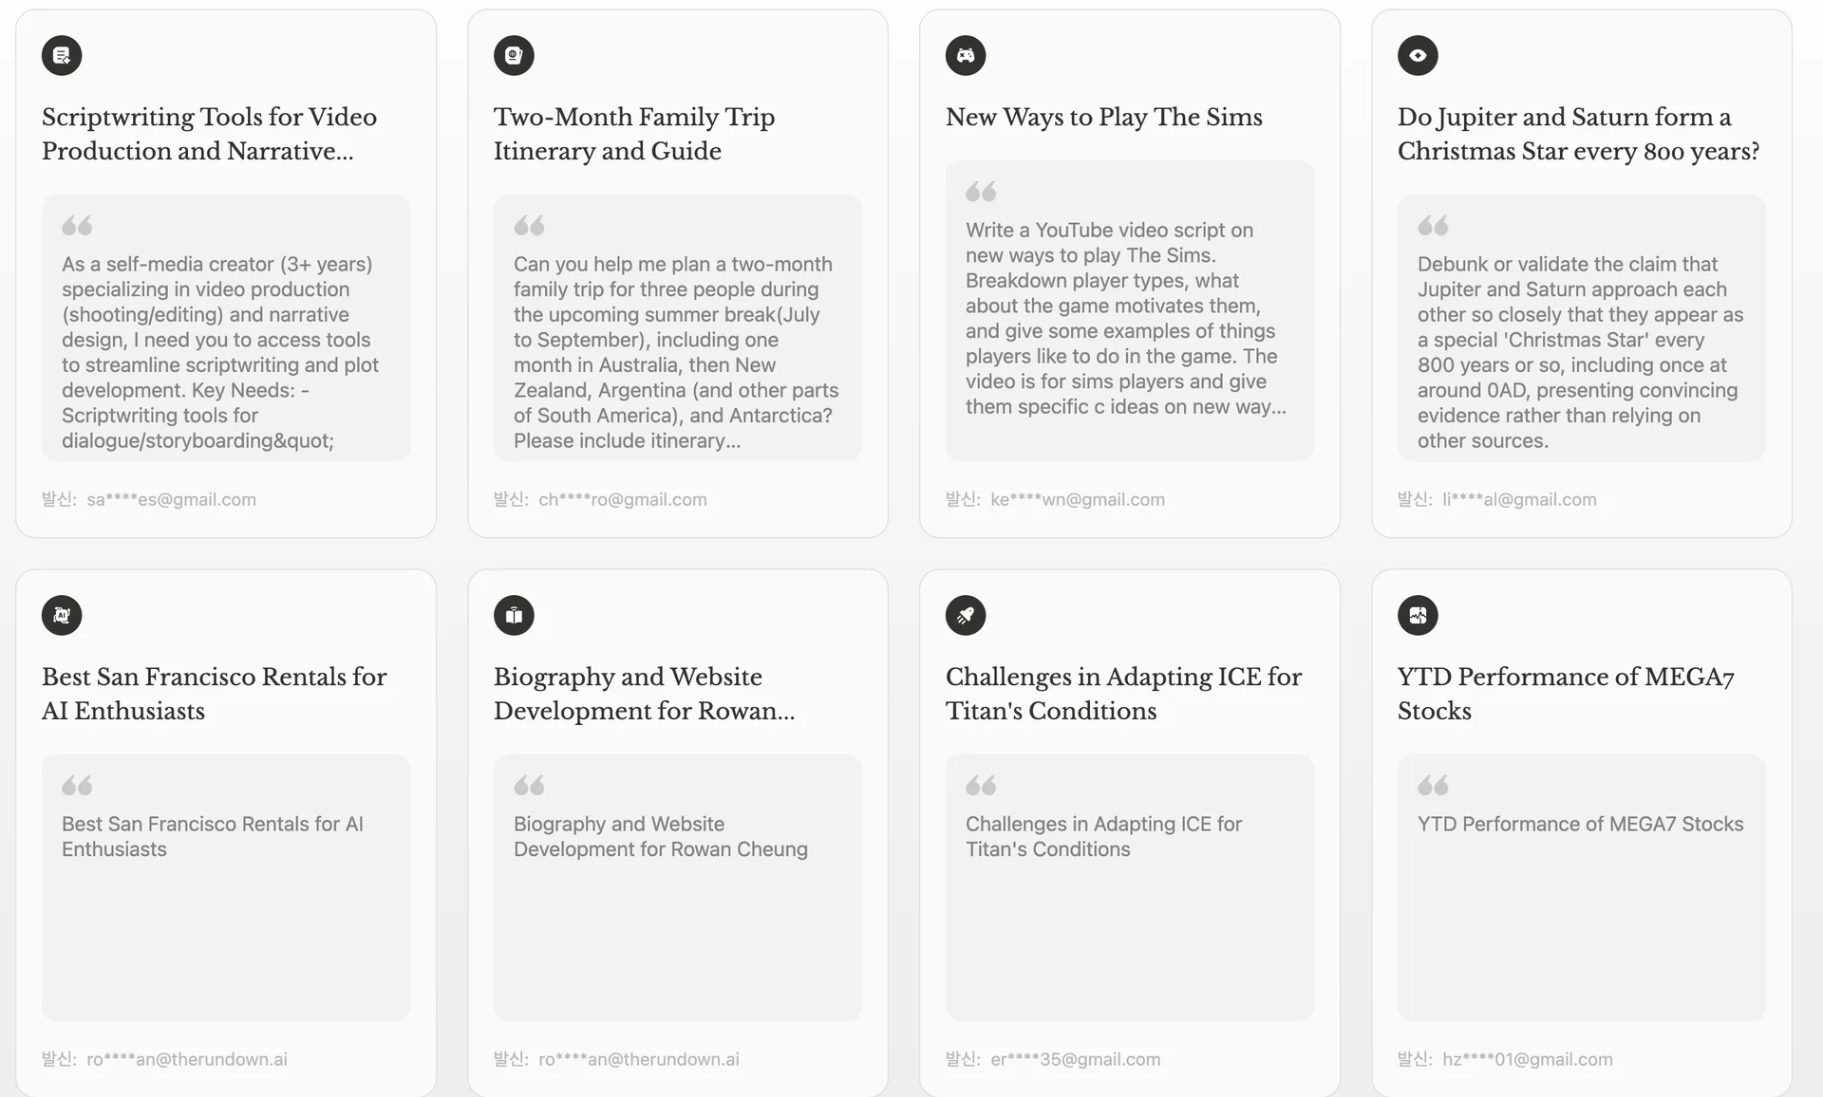Click sender address sa****es@gmail.com
1823x1097 pixels.
pyautogui.click(x=171, y=499)
